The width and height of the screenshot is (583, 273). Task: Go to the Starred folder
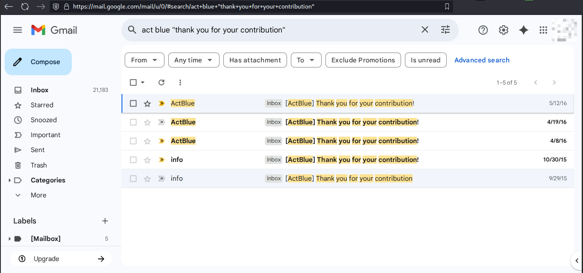click(42, 105)
